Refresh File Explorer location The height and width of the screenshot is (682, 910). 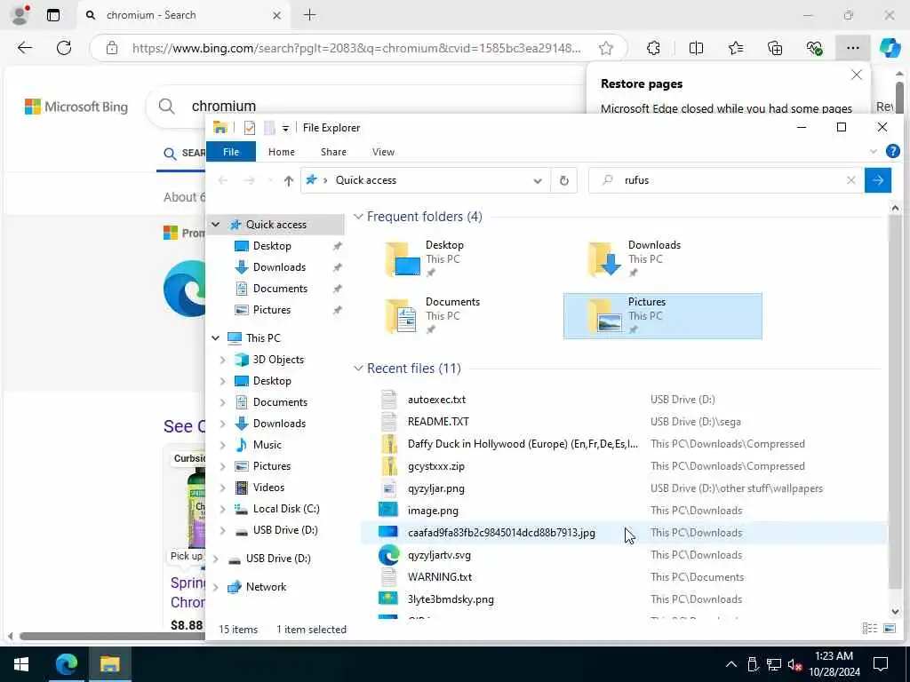pyautogui.click(x=564, y=180)
